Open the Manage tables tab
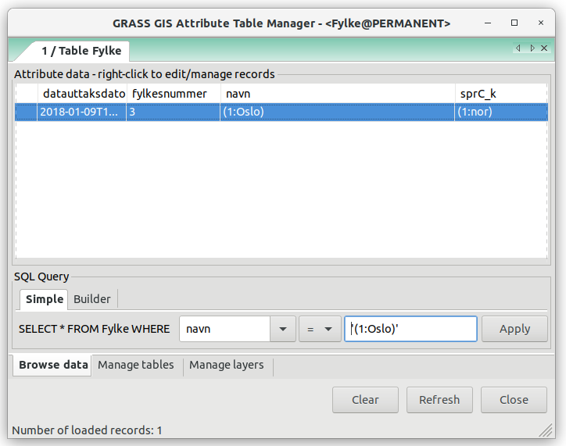The height and width of the screenshot is (446, 566). coord(136,365)
